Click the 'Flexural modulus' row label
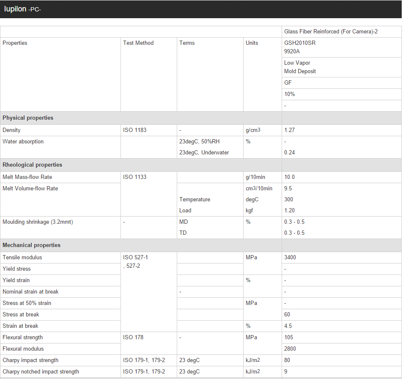This screenshot has height=379, width=403. pyautogui.click(x=60, y=349)
